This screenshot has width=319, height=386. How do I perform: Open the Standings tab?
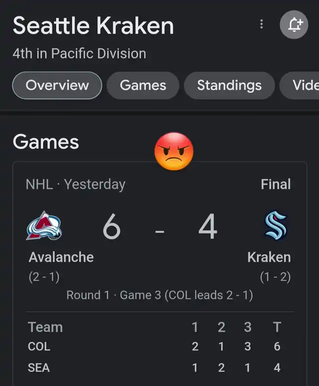[229, 86]
